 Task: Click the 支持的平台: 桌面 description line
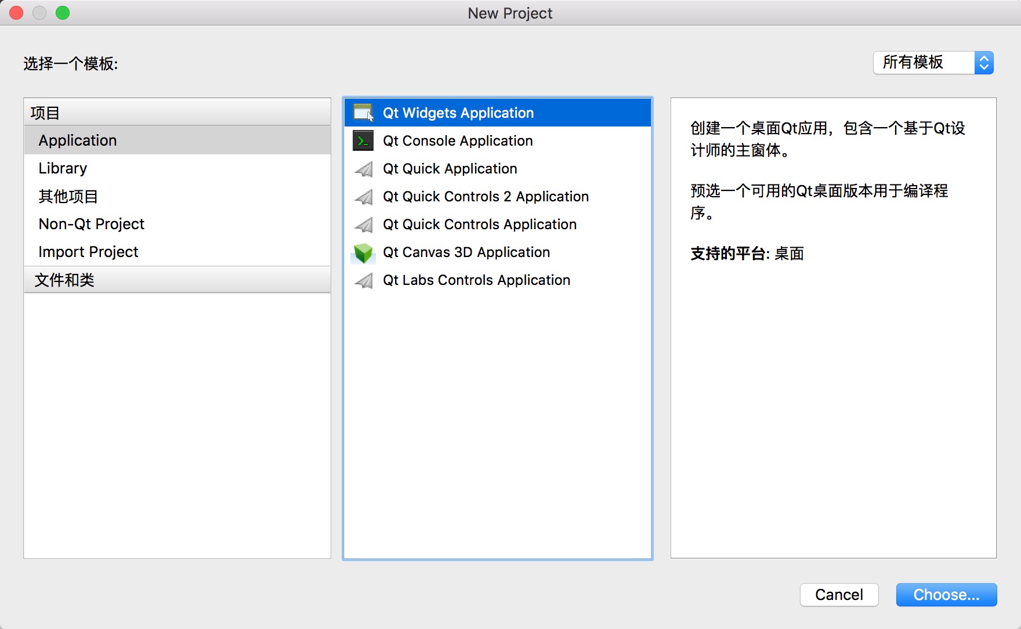click(x=747, y=254)
